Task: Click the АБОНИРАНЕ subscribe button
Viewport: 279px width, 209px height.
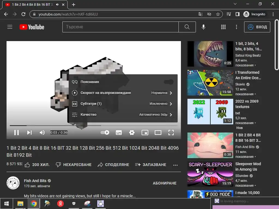Action: point(165,183)
